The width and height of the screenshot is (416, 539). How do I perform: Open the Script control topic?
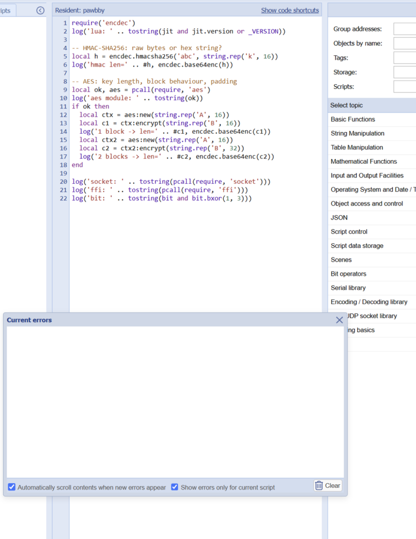[372, 232]
